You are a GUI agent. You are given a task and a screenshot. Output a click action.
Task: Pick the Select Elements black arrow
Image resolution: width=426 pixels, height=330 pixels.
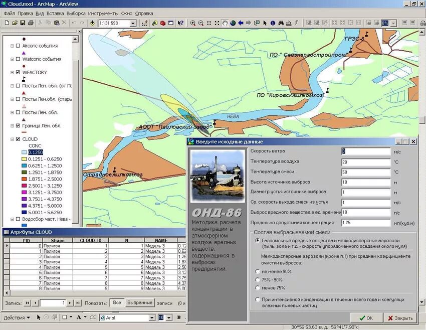(265, 23)
